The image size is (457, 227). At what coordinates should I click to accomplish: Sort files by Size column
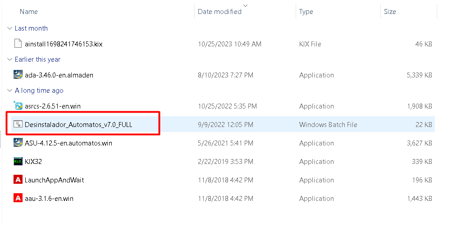tap(390, 12)
